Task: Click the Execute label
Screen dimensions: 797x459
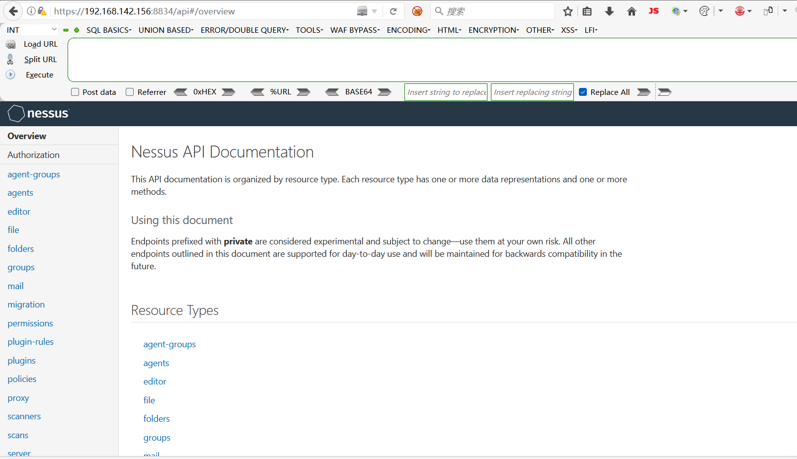Action: (40, 75)
